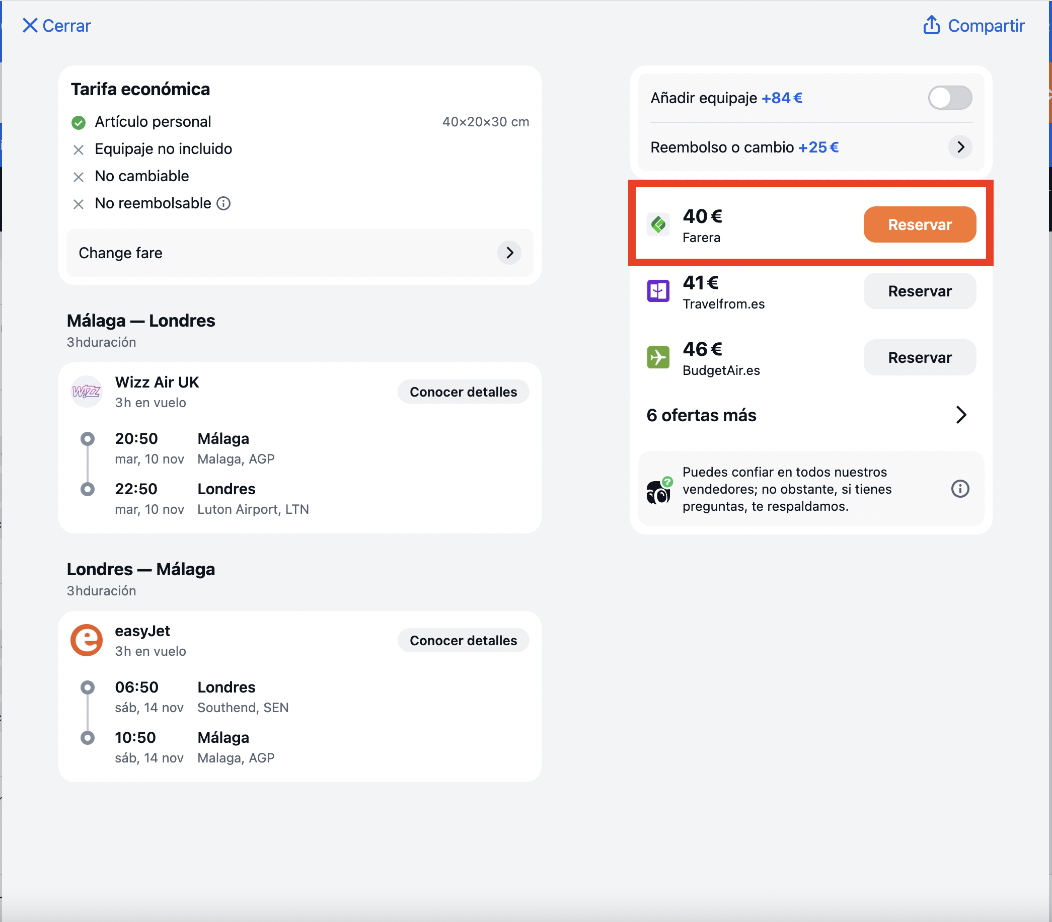Toggle the Añadir equipaje switch
The height and width of the screenshot is (922, 1052).
pyautogui.click(x=950, y=98)
